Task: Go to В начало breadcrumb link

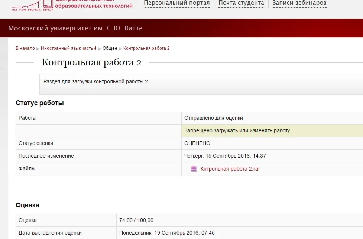Action: click(25, 48)
